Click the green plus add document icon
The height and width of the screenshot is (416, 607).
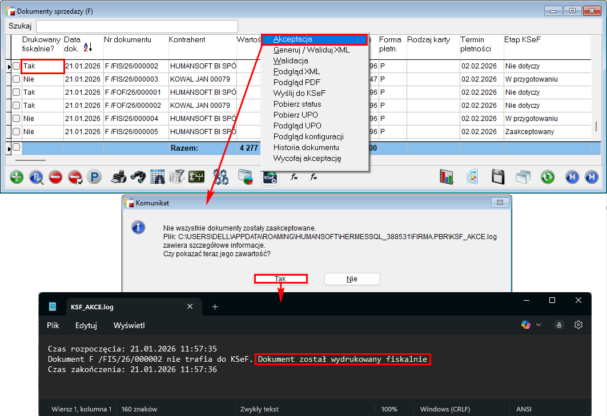tap(17, 177)
